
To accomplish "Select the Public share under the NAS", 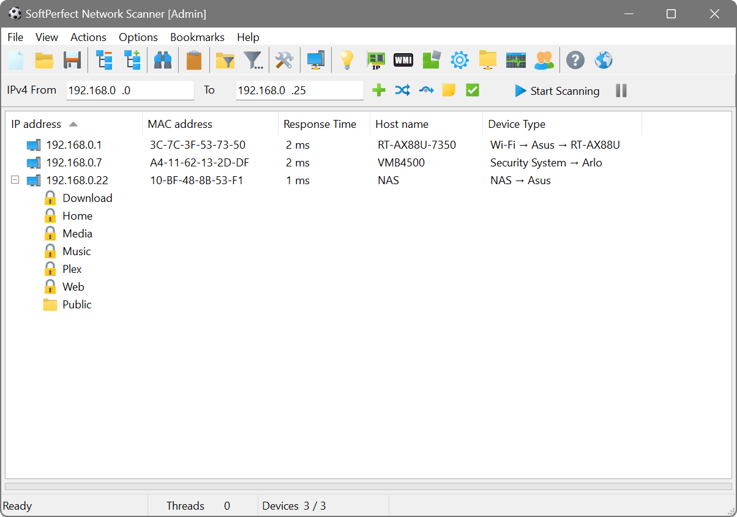I will [77, 304].
